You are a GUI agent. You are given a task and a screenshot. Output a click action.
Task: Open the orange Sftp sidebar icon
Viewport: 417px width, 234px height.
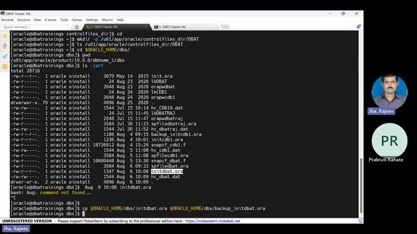pyautogui.click(x=5, y=66)
